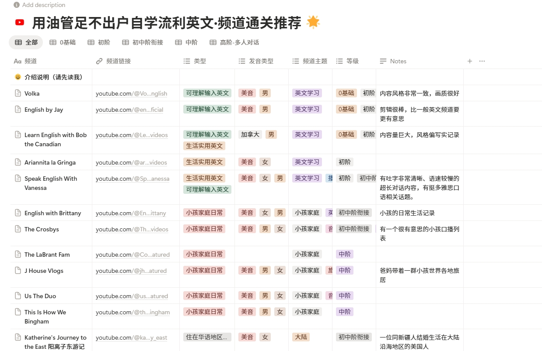Open the 频道链接 column header menu
This screenshot has width=542, height=351.
tap(118, 61)
